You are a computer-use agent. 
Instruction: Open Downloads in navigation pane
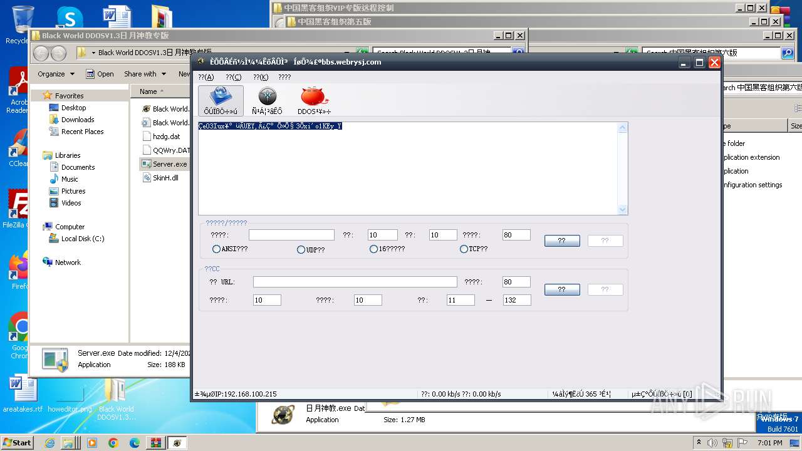(78, 120)
